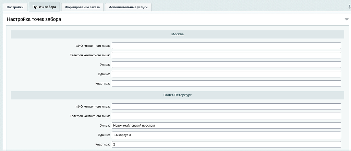The height and width of the screenshot is (151, 351).
Task: Click the Улица label under Санкт-Петербург
Action: (105, 126)
